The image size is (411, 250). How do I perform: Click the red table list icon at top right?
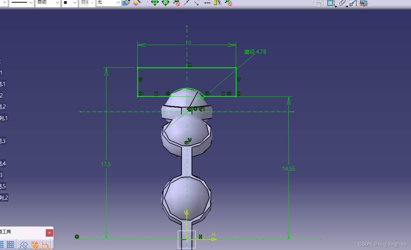(x=364, y=3)
